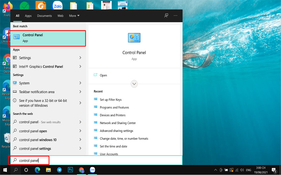The height and width of the screenshot is (175, 281).
Task: Click Photoshop icon in taskbar
Action: point(70,170)
